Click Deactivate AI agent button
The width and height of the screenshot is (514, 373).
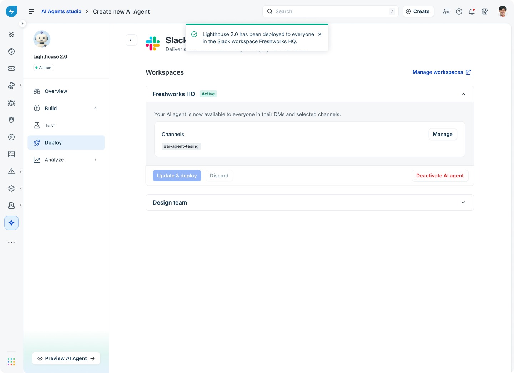pyautogui.click(x=440, y=176)
